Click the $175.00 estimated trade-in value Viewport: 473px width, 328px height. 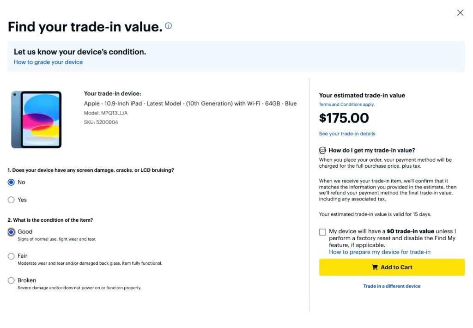344,118
